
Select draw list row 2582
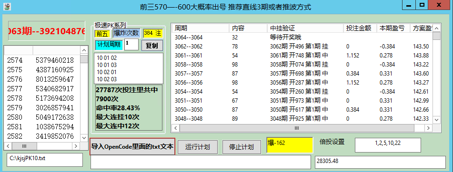point(42,136)
